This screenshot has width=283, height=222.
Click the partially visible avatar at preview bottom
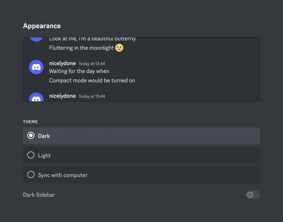pos(36,98)
